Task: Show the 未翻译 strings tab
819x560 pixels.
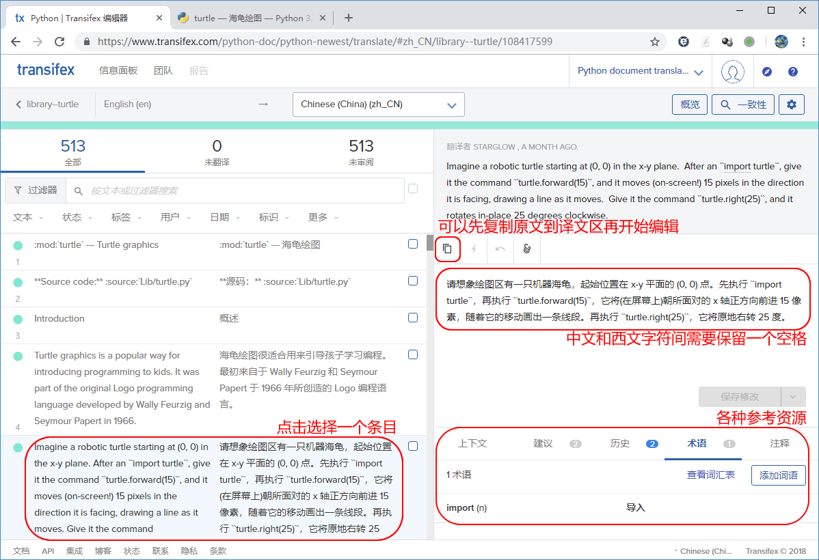Action: click(x=217, y=152)
